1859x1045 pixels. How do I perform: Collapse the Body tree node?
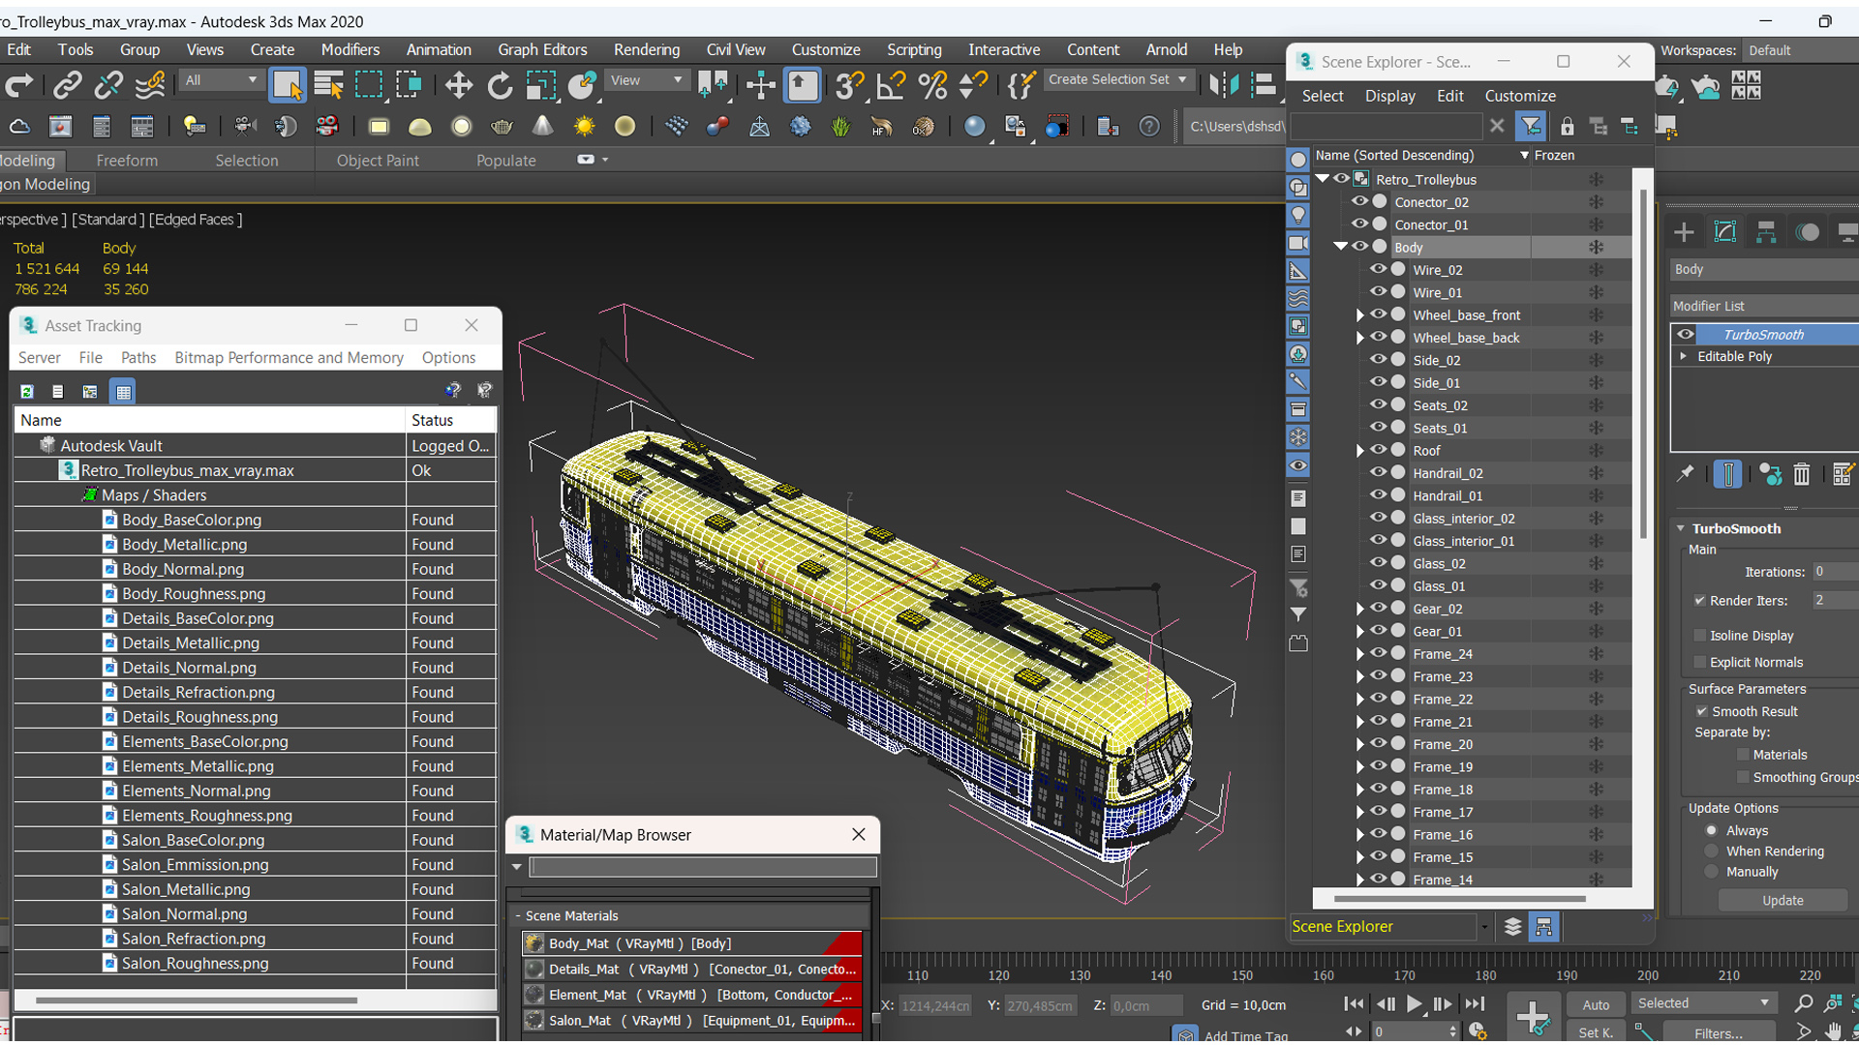click(x=1341, y=247)
